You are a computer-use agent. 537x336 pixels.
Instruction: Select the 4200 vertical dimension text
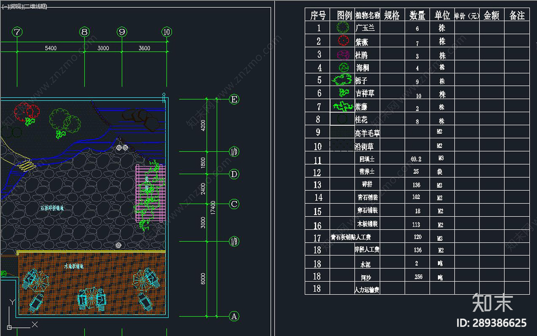(203, 125)
